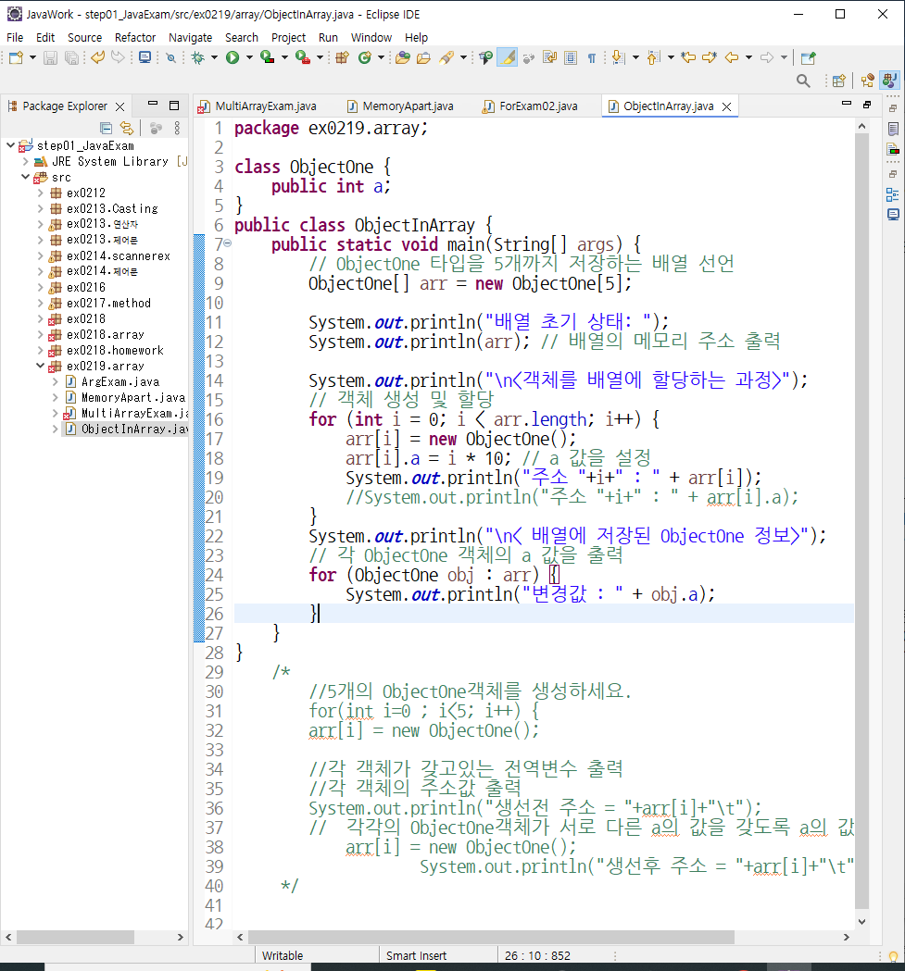
Task: Open dropdown arrow next to Run button
Action: (x=249, y=57)
